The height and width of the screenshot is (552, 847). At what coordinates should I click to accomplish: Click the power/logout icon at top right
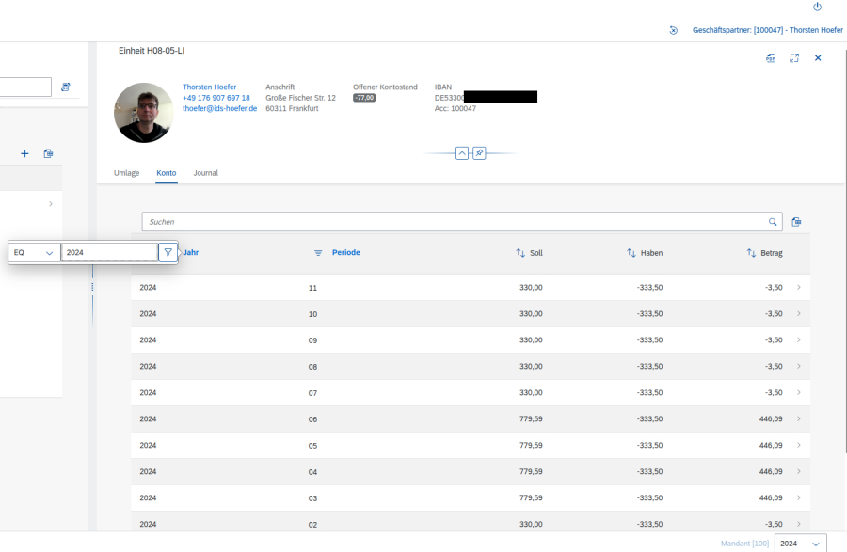817,7
